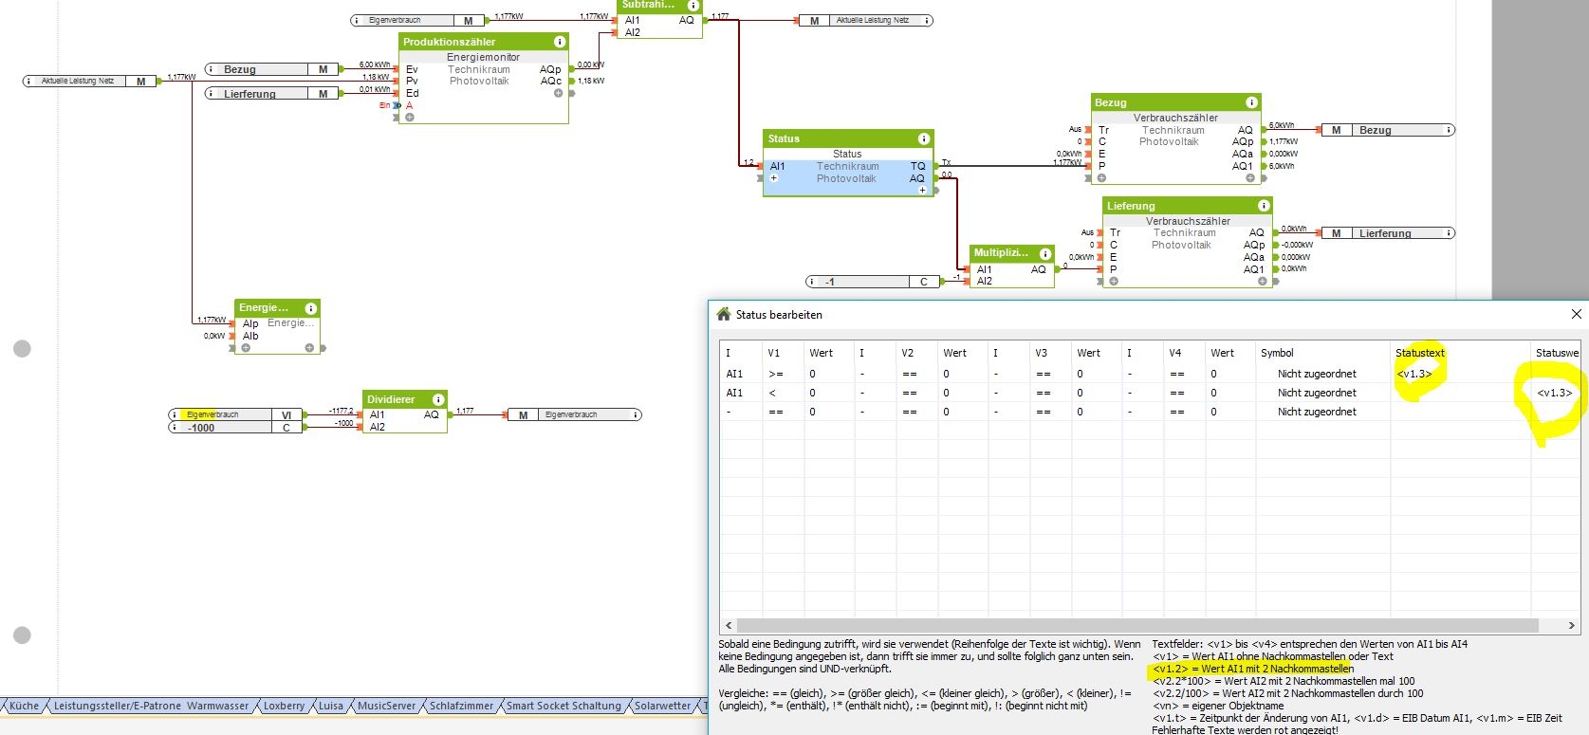The height and width of the screenshot is (735, 1589).
Task: Close the Status bearbeiten dialog
Action: [1576, 314]
